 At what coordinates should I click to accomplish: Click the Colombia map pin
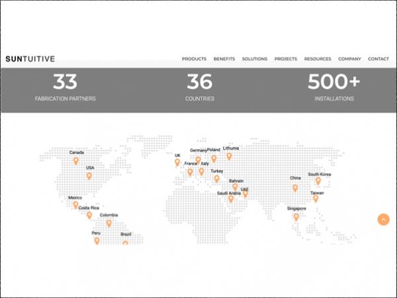click(x=109, y=223)
